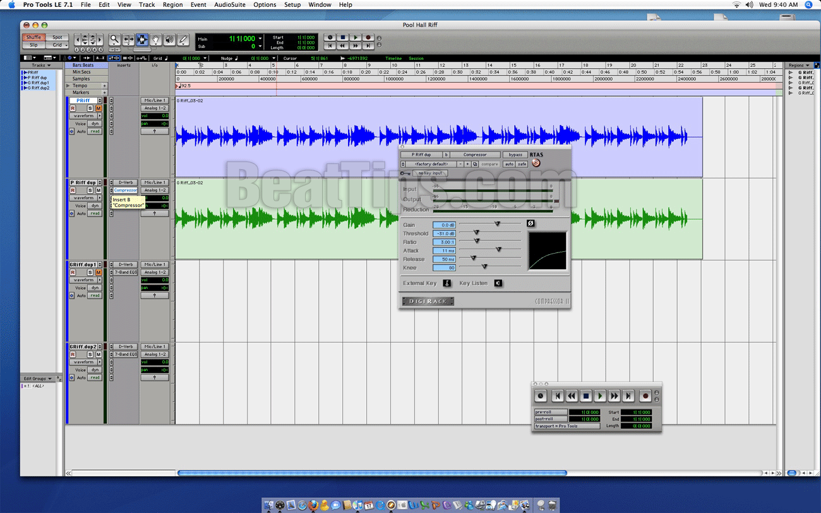Click the Compressor Threshold slider handle
This screenshot has width=821, height=513.
pos(476,232)
